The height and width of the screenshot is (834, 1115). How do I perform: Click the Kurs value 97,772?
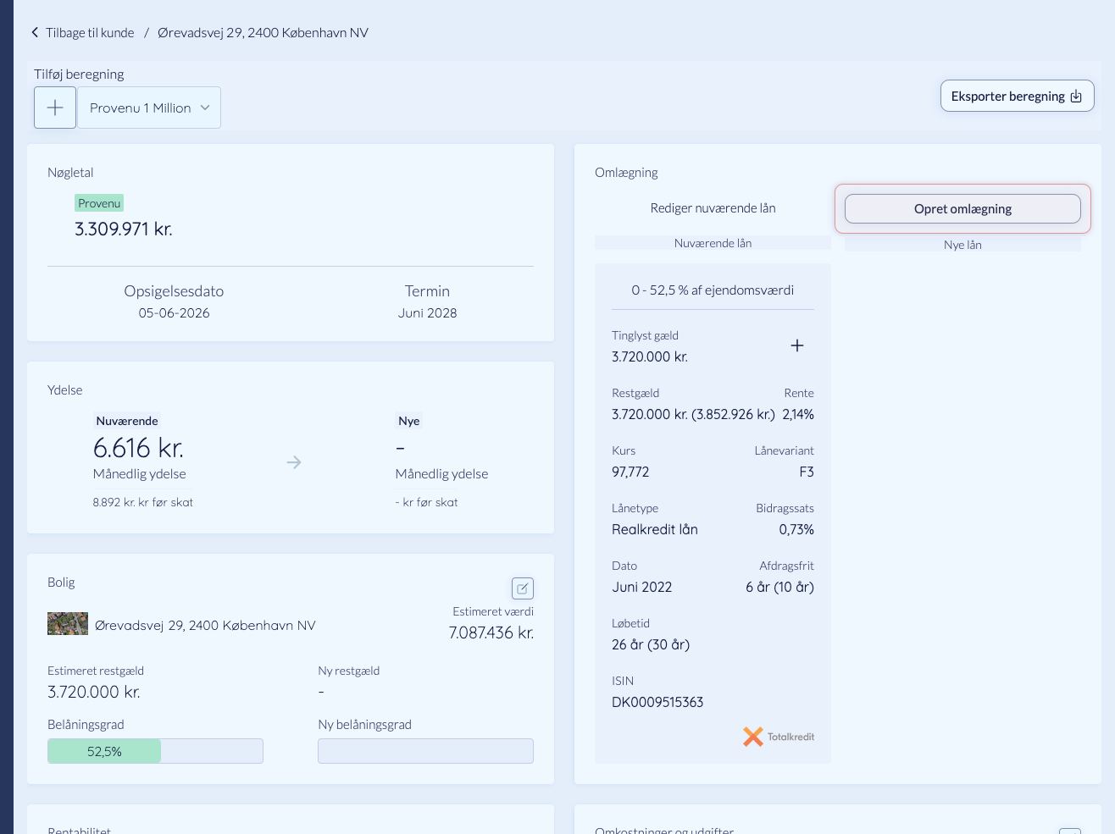tap(630, 472)
